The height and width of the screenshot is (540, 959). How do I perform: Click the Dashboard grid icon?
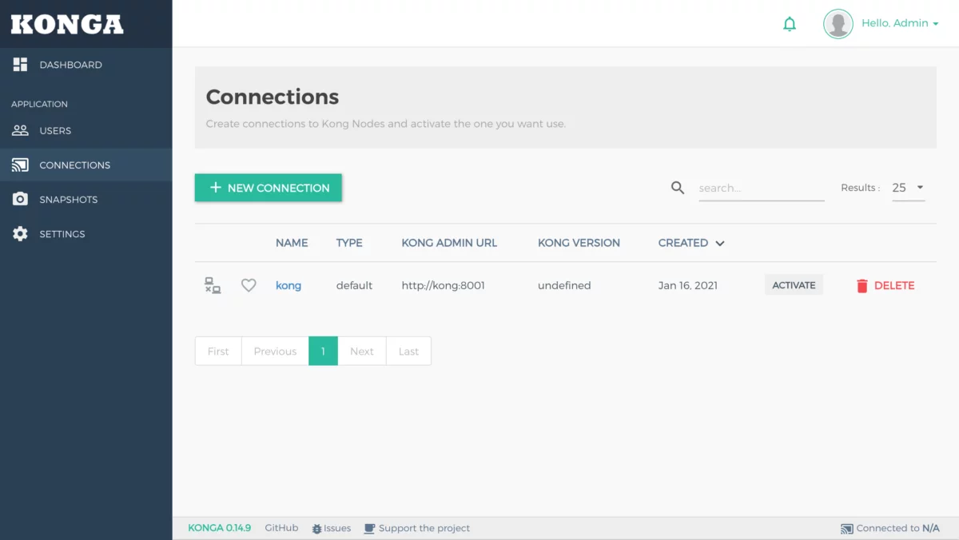point(20,65)
